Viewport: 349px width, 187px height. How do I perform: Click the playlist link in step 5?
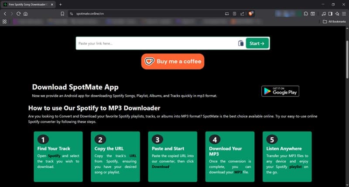295,167
